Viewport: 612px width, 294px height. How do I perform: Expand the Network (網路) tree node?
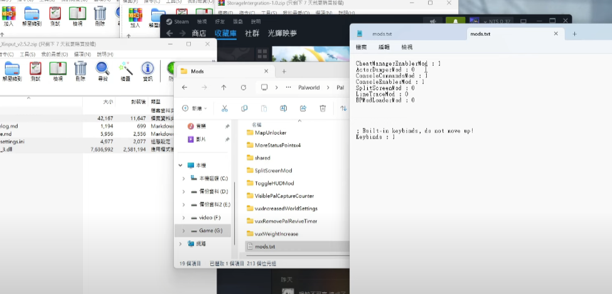click(180, 244)
